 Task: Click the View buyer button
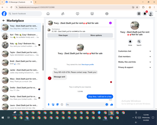click(63, 35)
